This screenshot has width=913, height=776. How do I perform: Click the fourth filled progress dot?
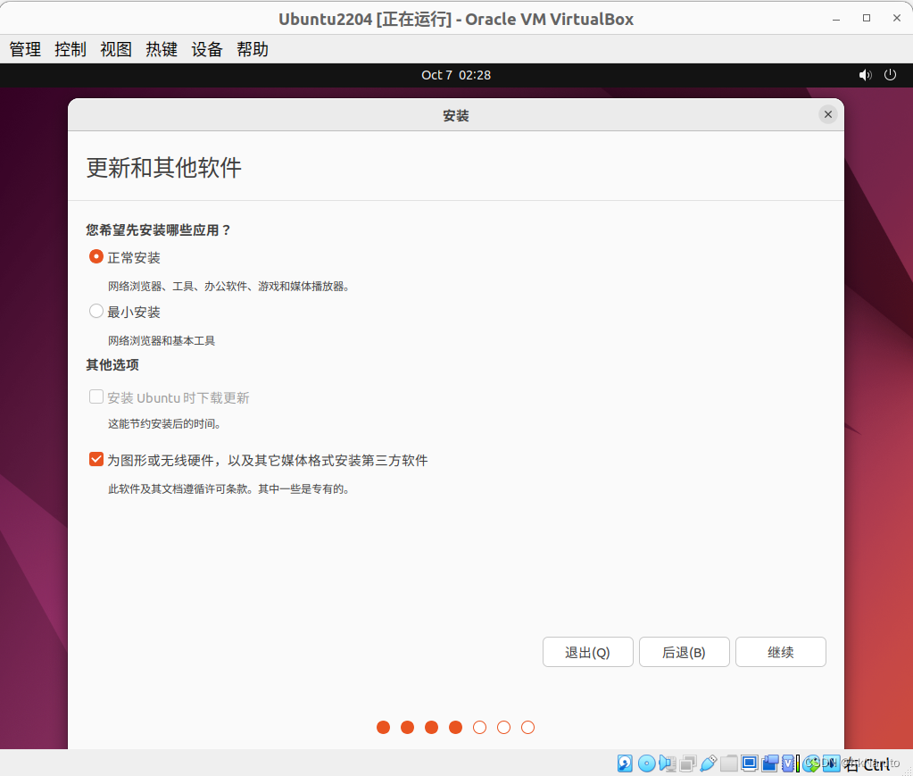(x=455, y=727)
